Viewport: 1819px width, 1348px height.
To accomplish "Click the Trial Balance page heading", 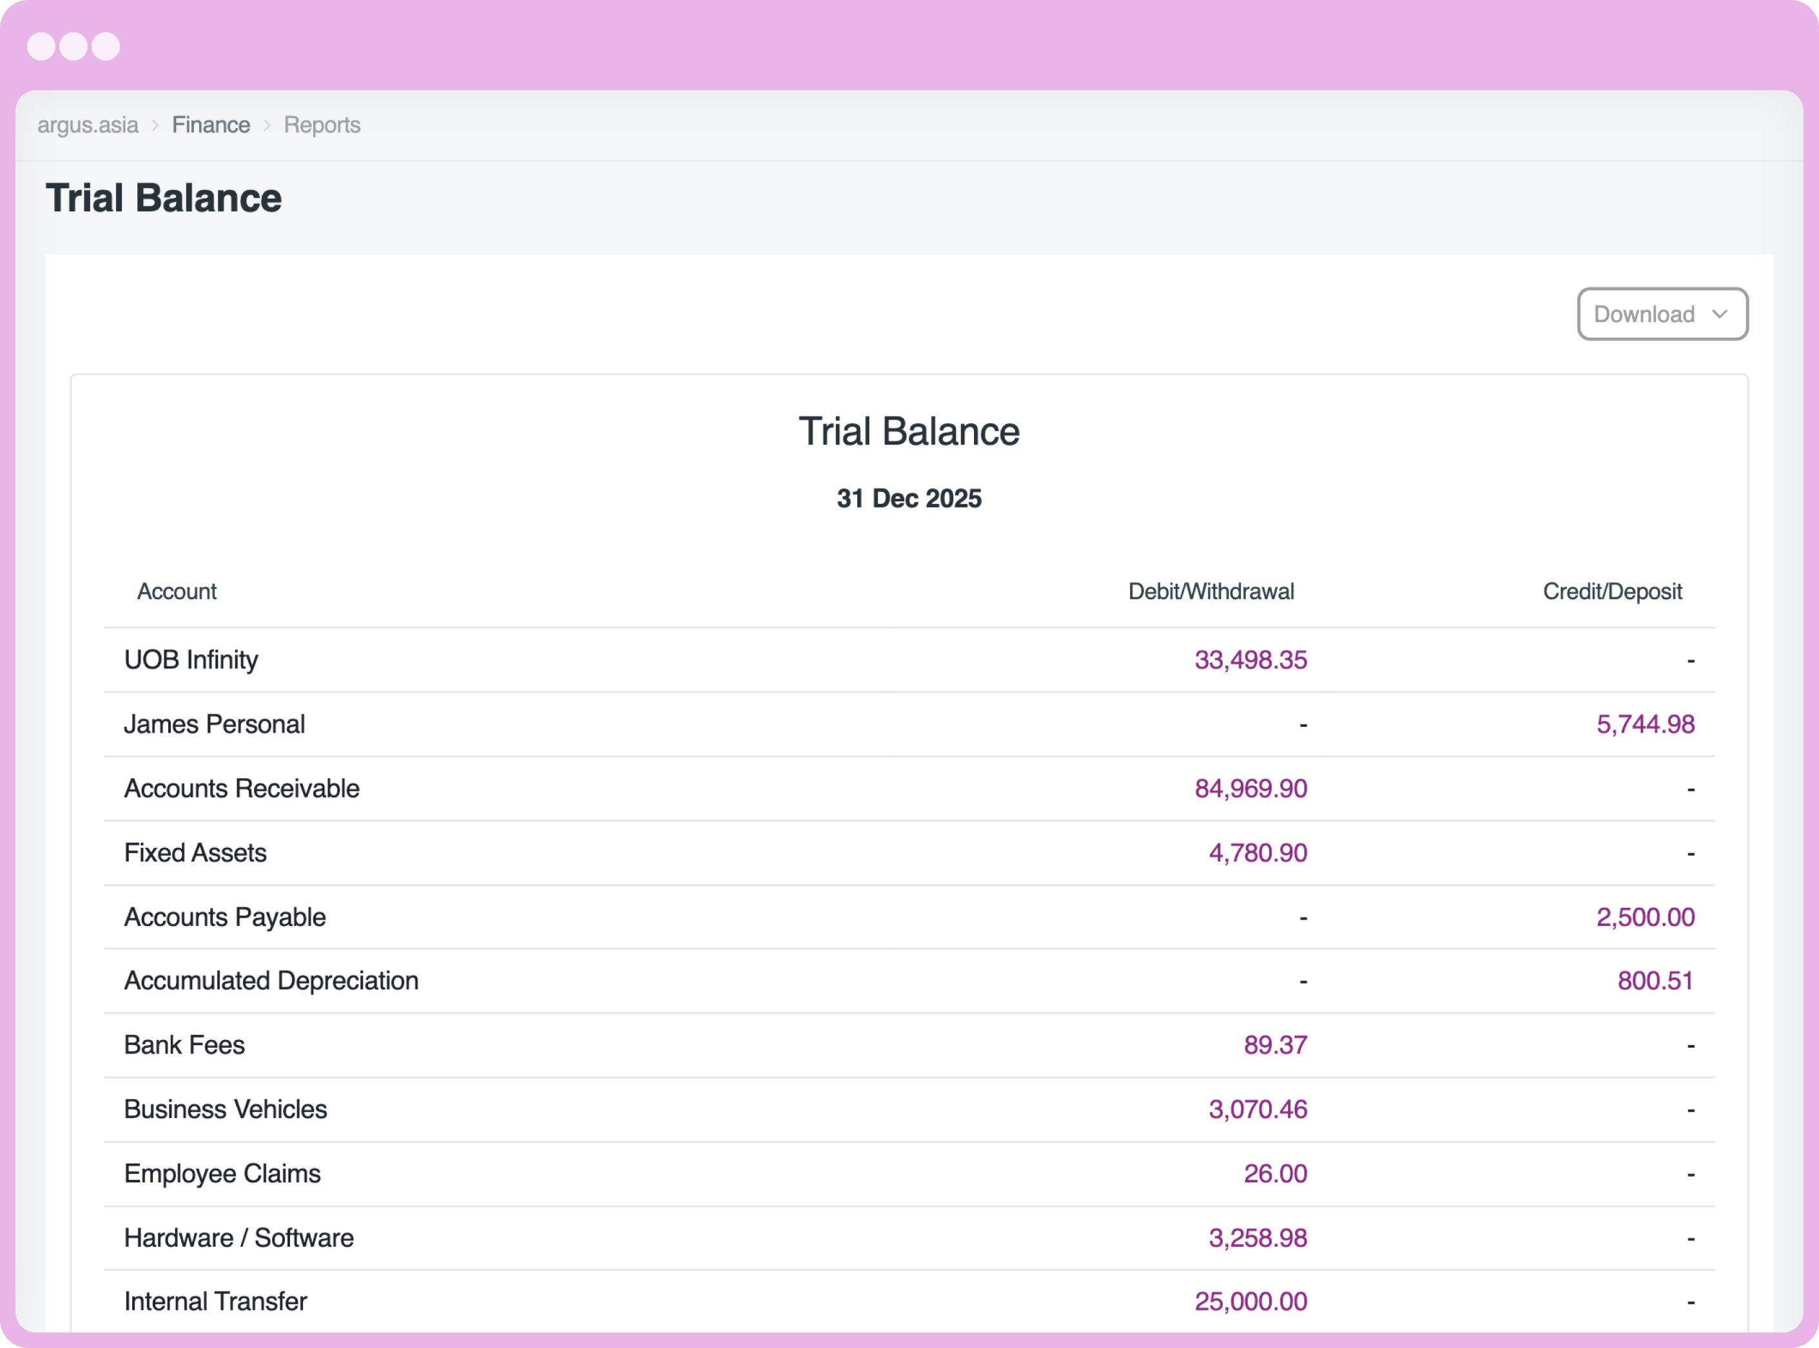I will coord(163,197).
